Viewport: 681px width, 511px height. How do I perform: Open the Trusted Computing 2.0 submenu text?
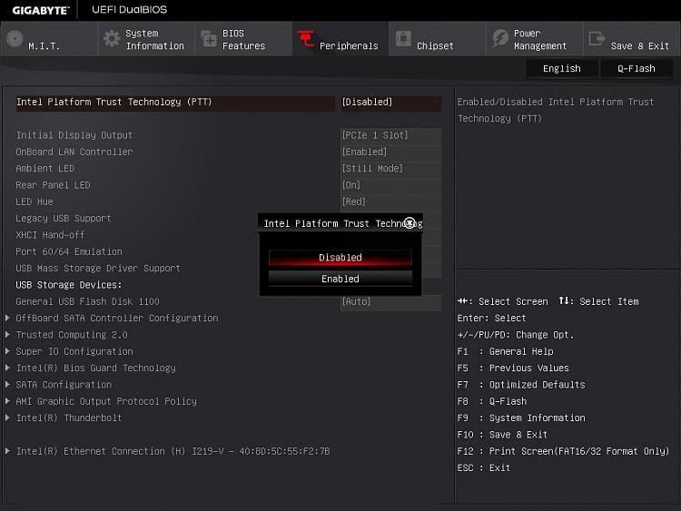click(72, 335)
